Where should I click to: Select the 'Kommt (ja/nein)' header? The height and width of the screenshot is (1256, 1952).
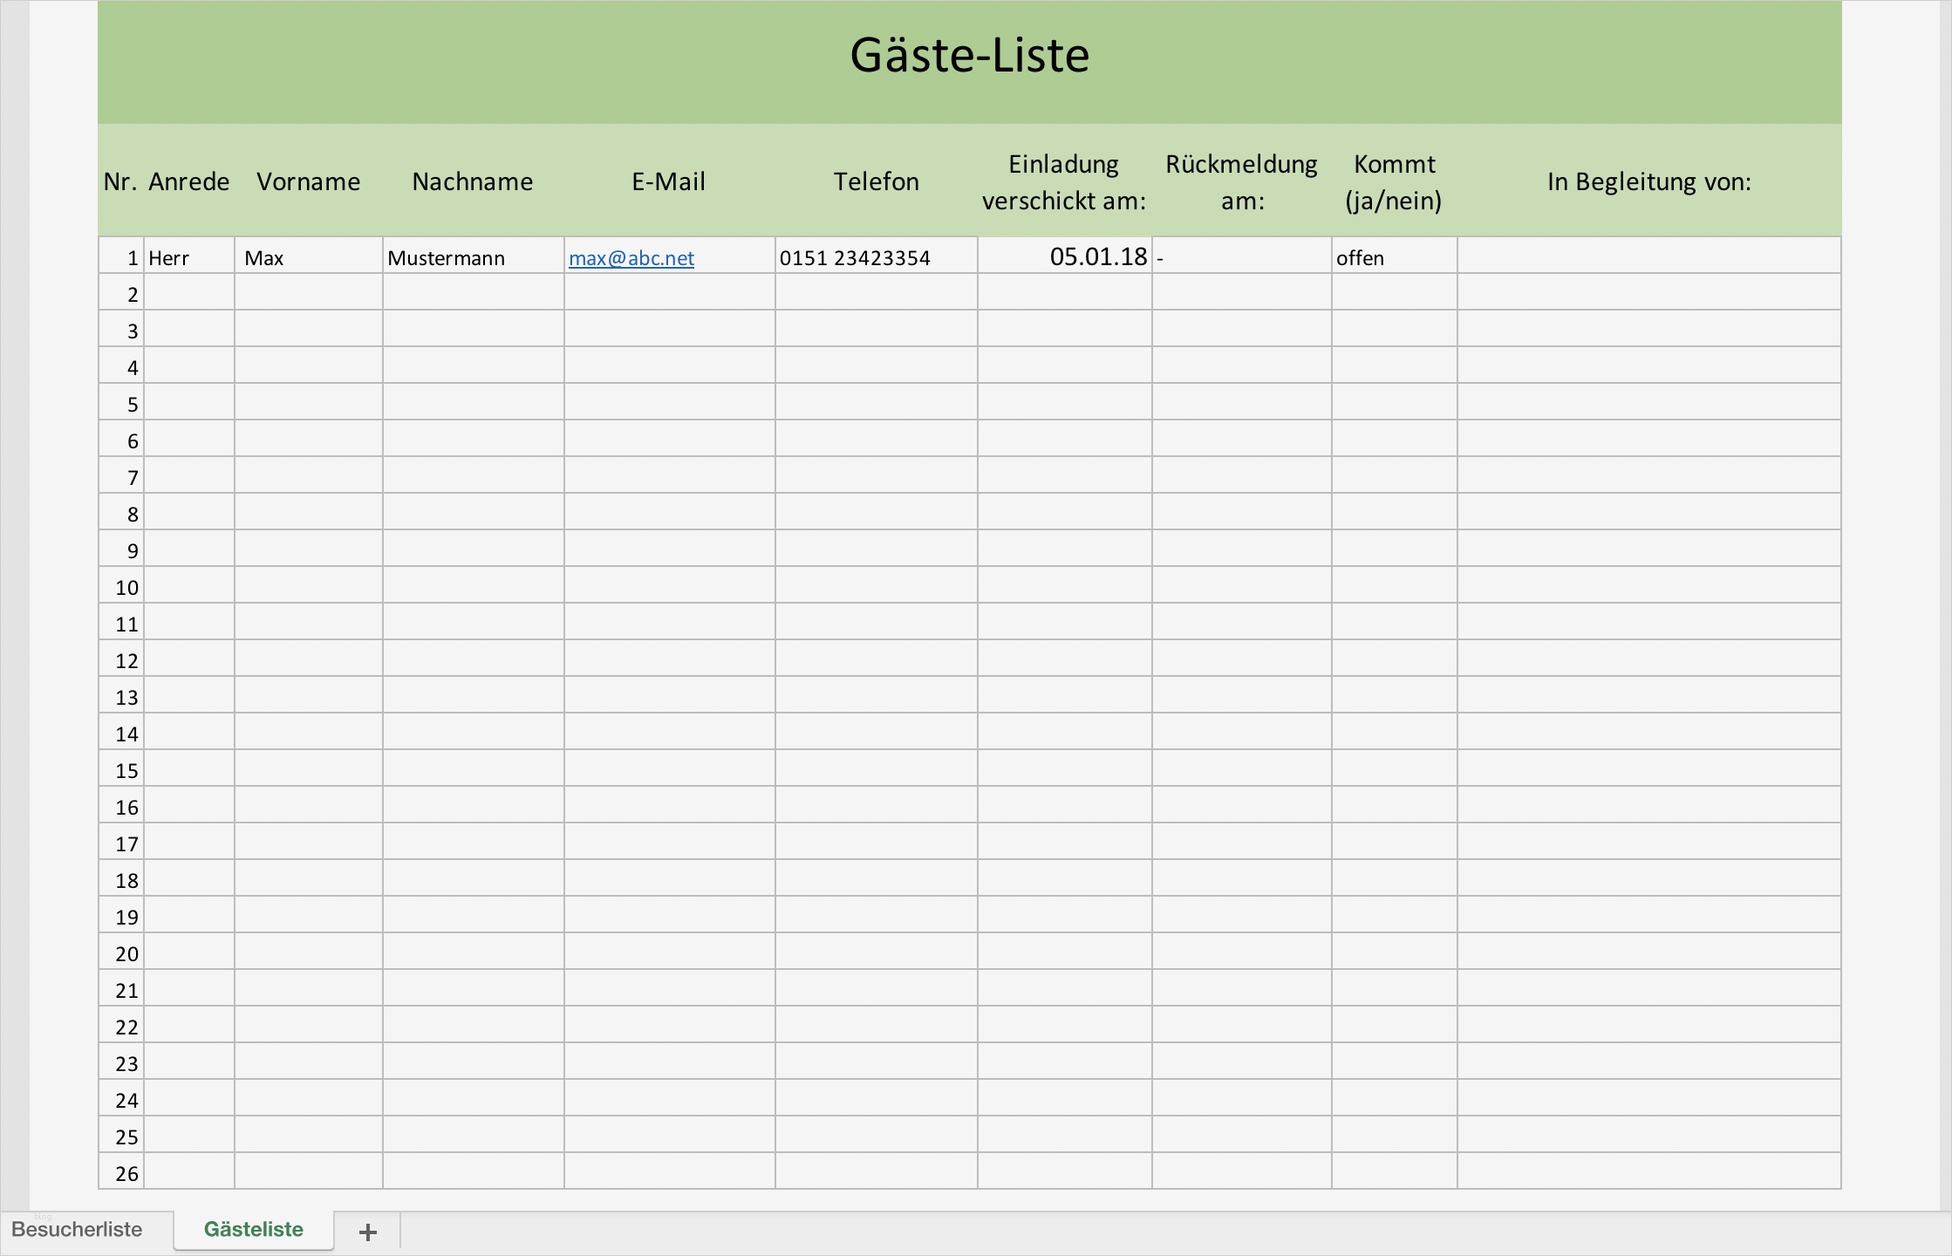[x=1393, y=181]
